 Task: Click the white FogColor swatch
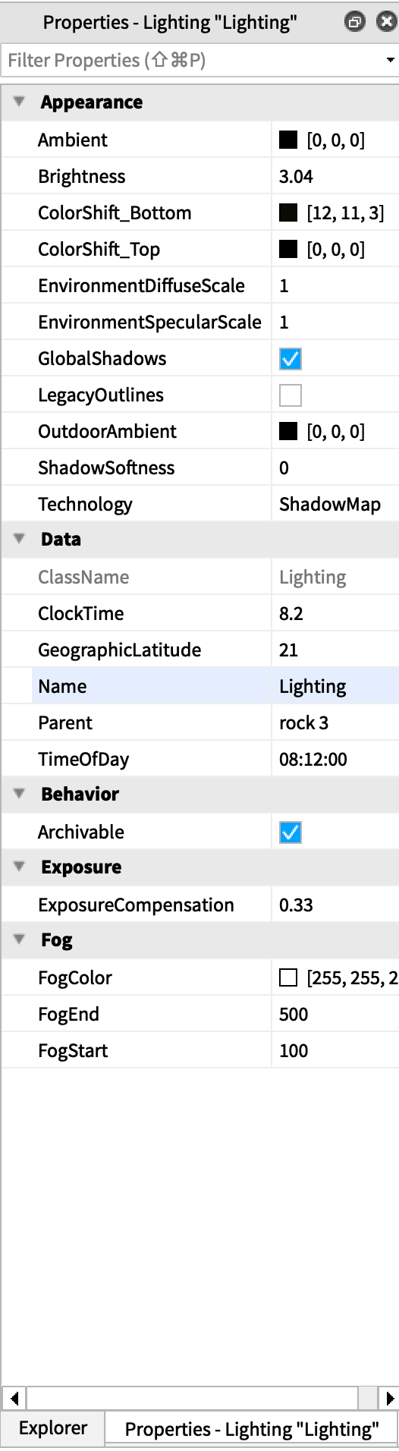click(x=288, y=978)
